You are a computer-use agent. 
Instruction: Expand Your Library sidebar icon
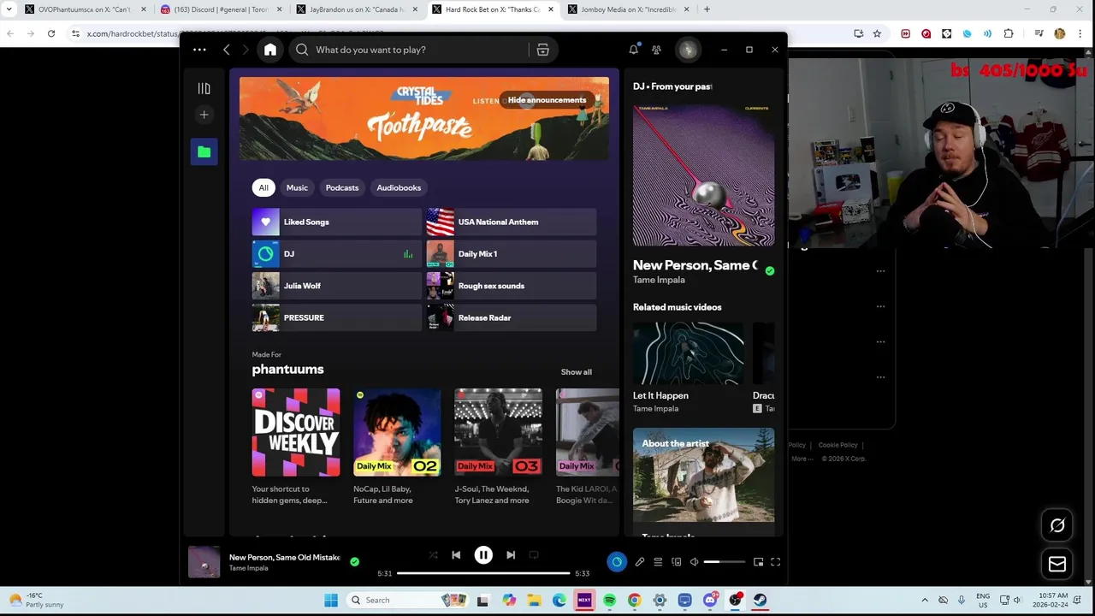pyautogui.click(x=204, y=88)
